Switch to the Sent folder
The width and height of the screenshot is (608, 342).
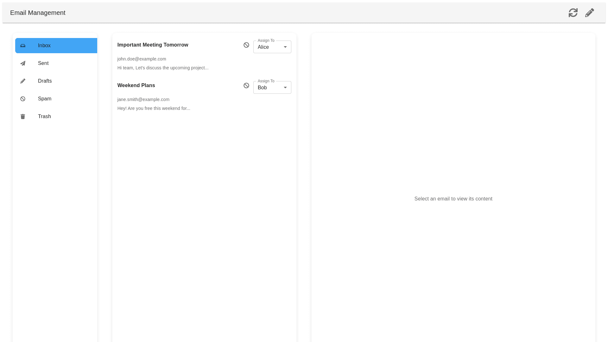(x=43, y=63)
